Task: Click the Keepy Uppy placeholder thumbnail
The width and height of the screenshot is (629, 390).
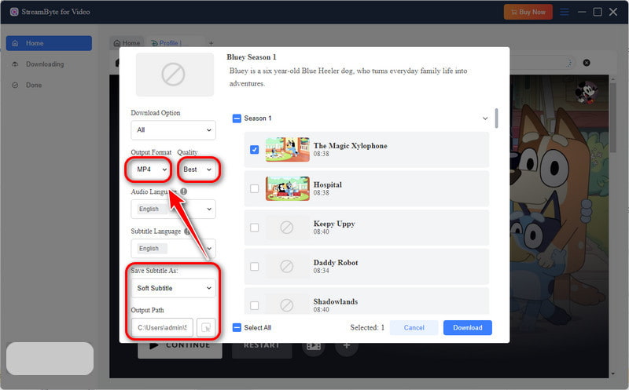Action: (286, 228)
